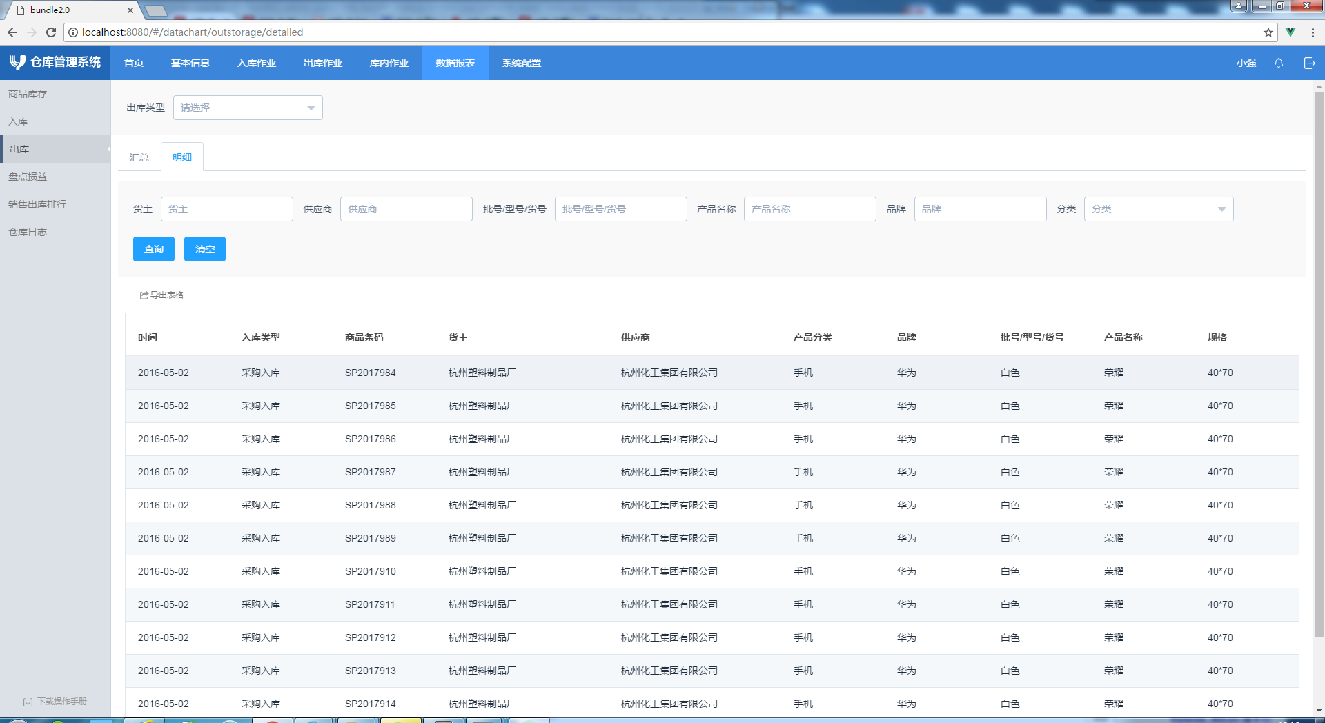This screenshot has height=723, width=1325.
Task: Open 入库 in the sidebar
Action: 55,121
